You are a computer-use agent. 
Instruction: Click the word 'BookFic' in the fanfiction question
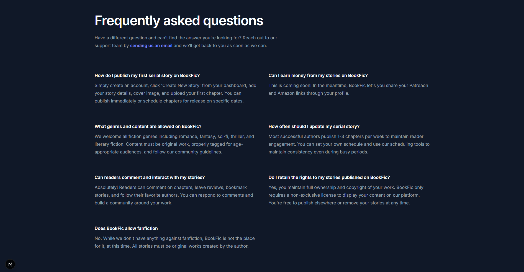click(x=115, y=229)
